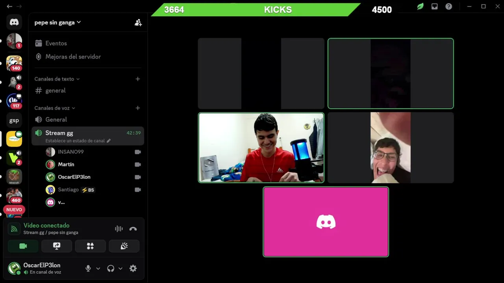Screen dimensions: 504x283
Task: Select the Stream gg voice channel
Action: (x=87, y=136)
